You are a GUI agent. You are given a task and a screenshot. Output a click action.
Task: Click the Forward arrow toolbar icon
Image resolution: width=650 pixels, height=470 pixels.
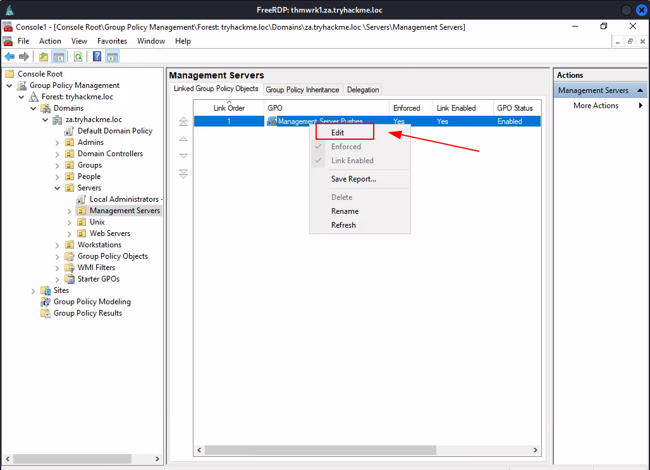tap(24, 56)
